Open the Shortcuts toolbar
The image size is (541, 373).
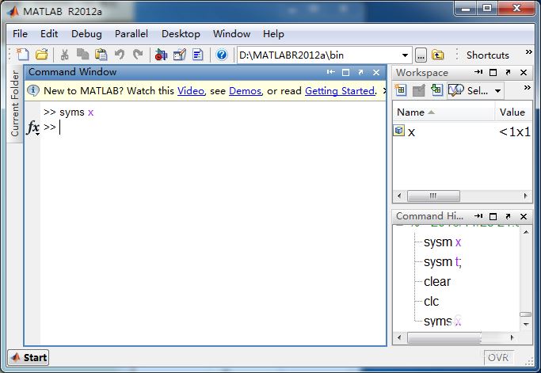(487, 55)
